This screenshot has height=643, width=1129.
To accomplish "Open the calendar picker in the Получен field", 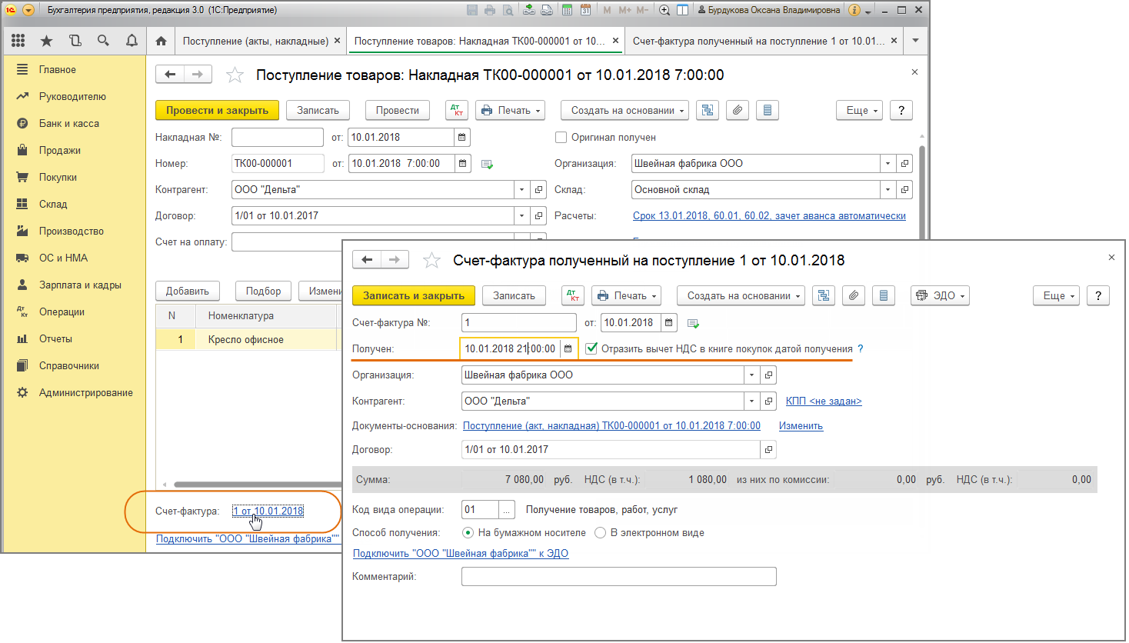I will pyautogui.click(x=568, y=348).
